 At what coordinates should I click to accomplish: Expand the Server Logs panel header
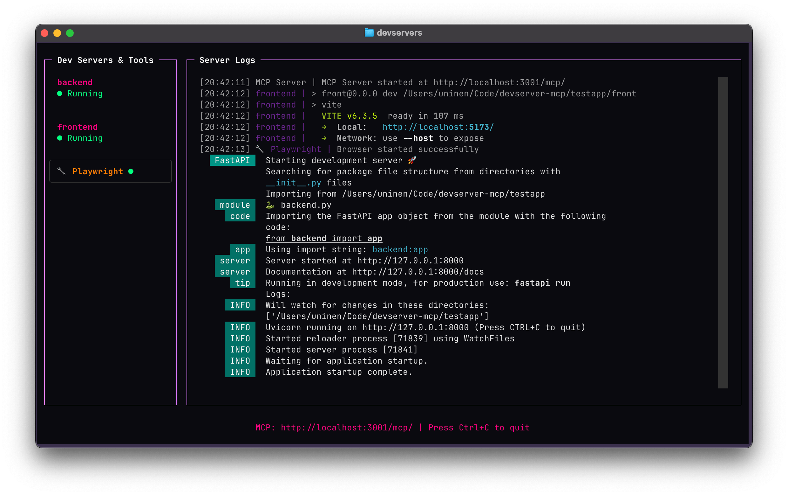(x=227, y=60)
